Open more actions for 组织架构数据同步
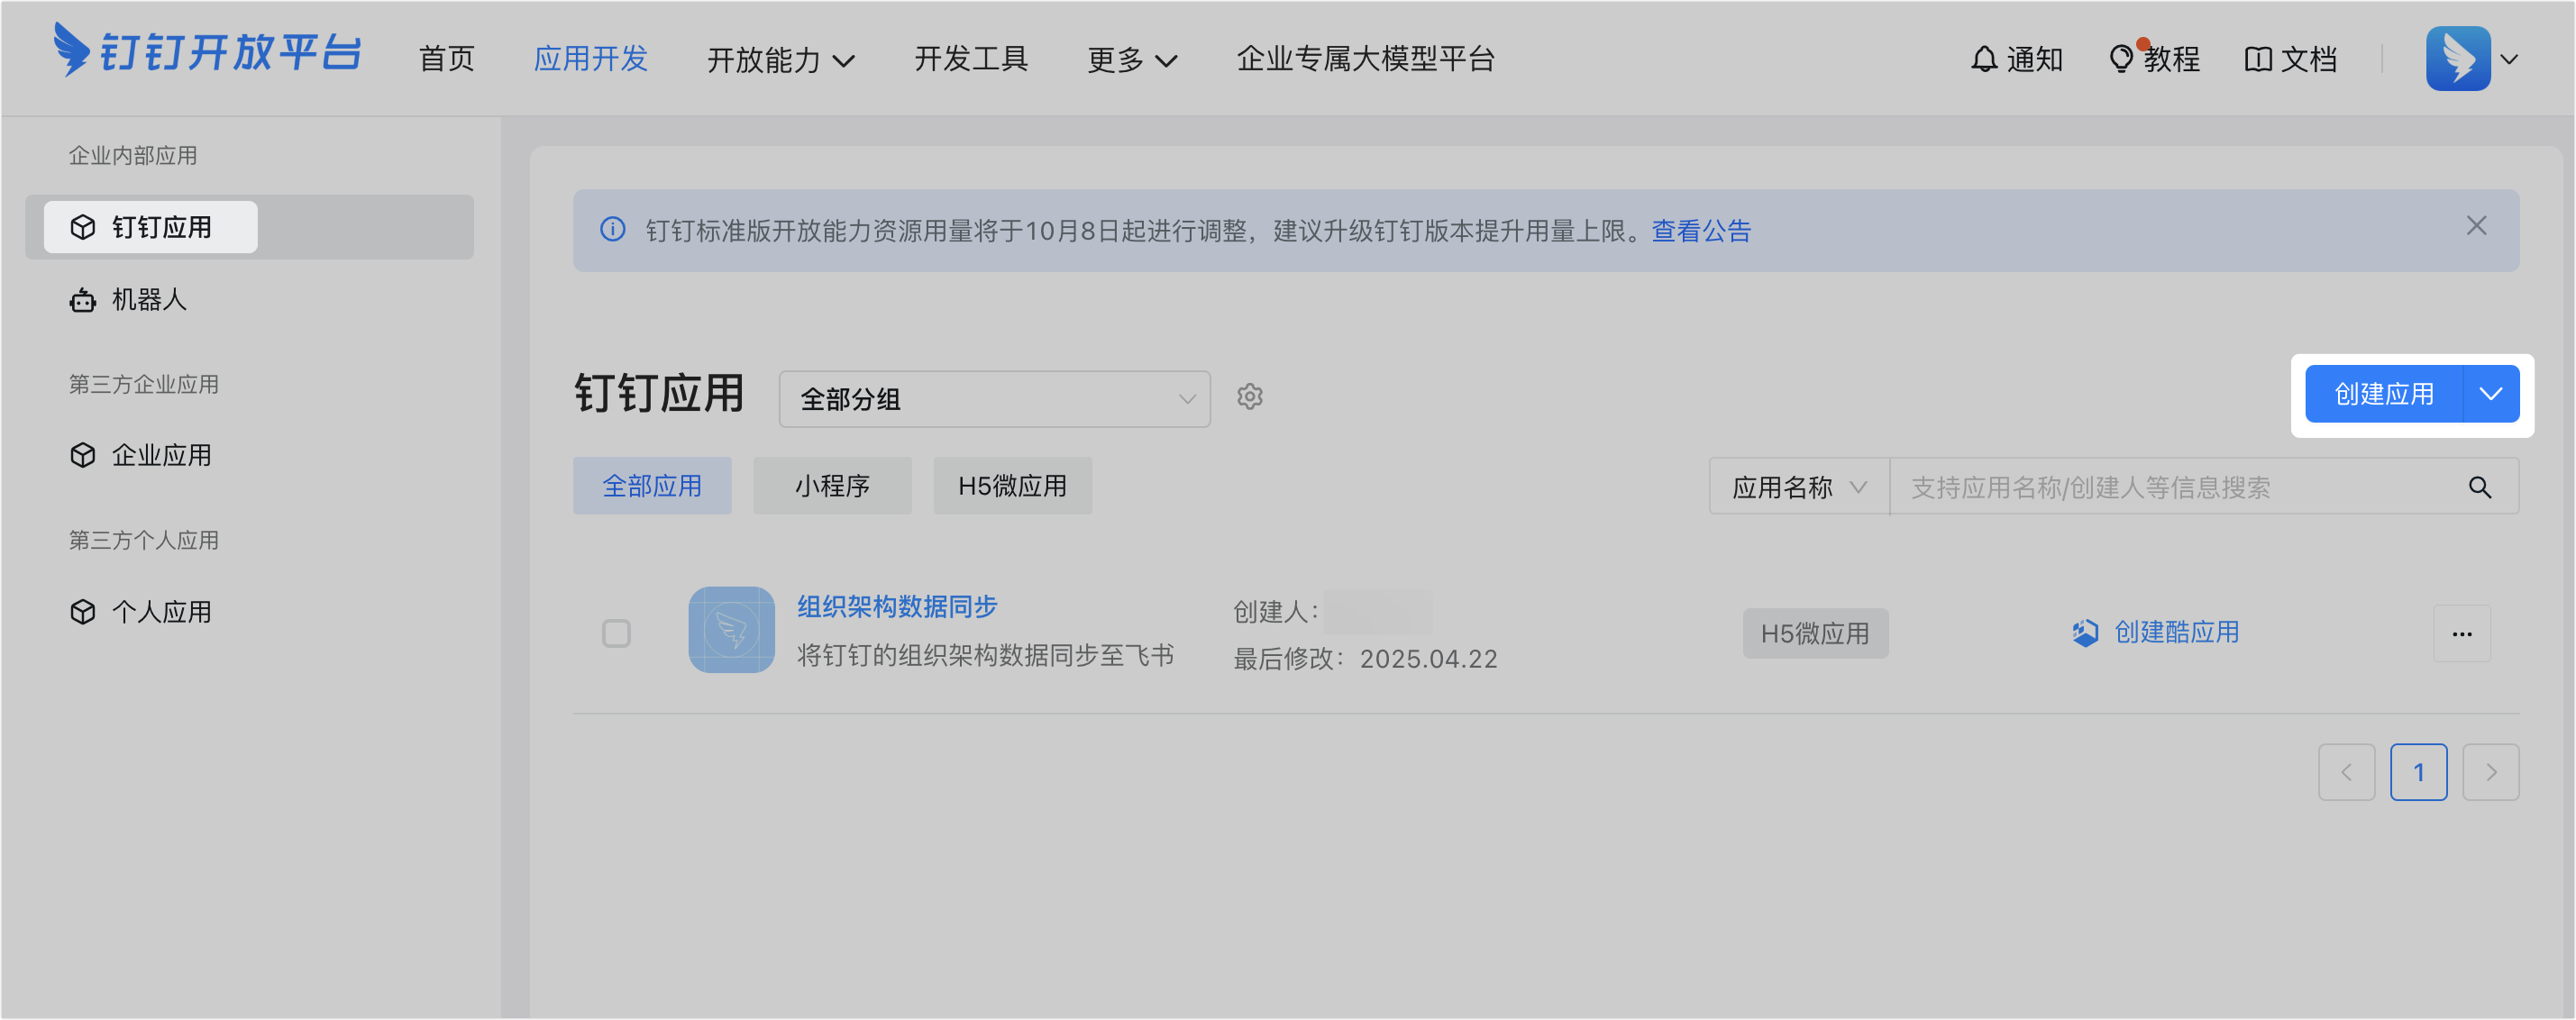 click(x=2462, y=634)
